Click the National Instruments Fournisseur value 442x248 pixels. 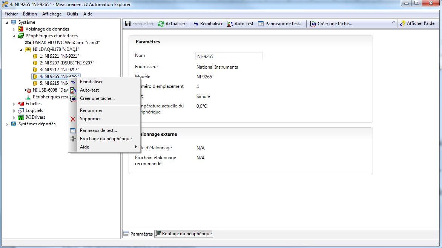tap(217, 67)
